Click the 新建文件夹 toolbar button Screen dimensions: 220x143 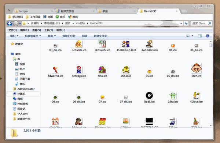pos(100,36)
